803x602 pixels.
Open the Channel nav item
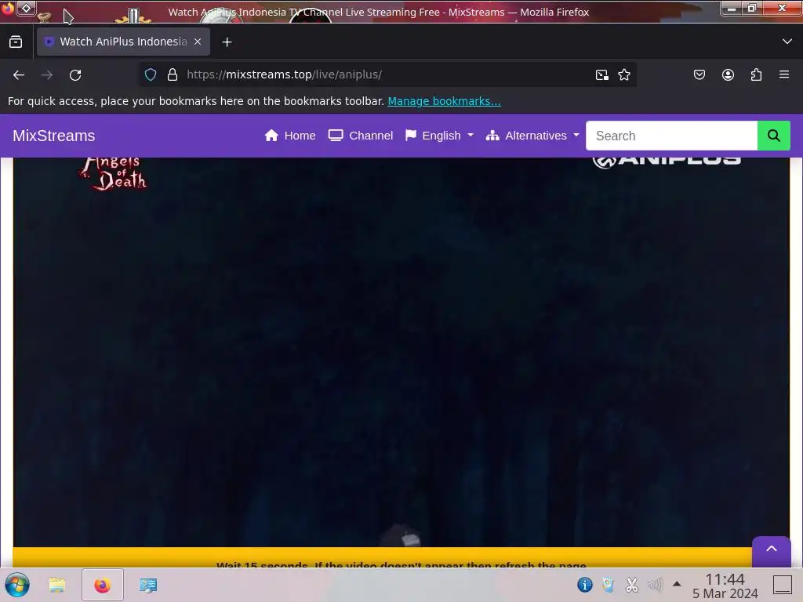[x=361, y=136]
